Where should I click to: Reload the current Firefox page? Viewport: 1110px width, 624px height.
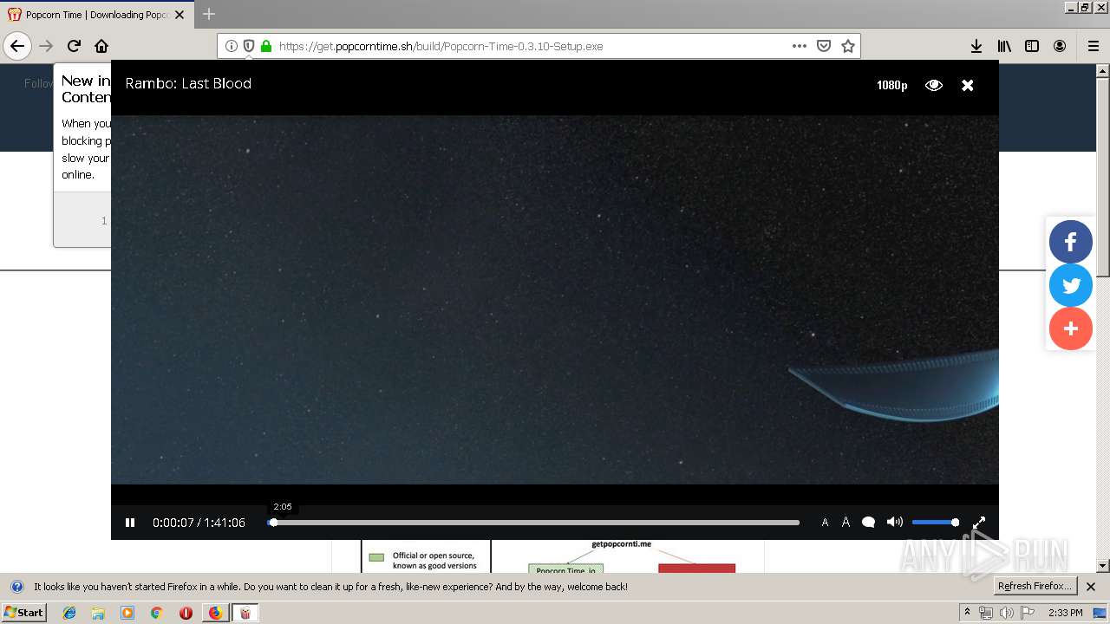pos(74,46)
